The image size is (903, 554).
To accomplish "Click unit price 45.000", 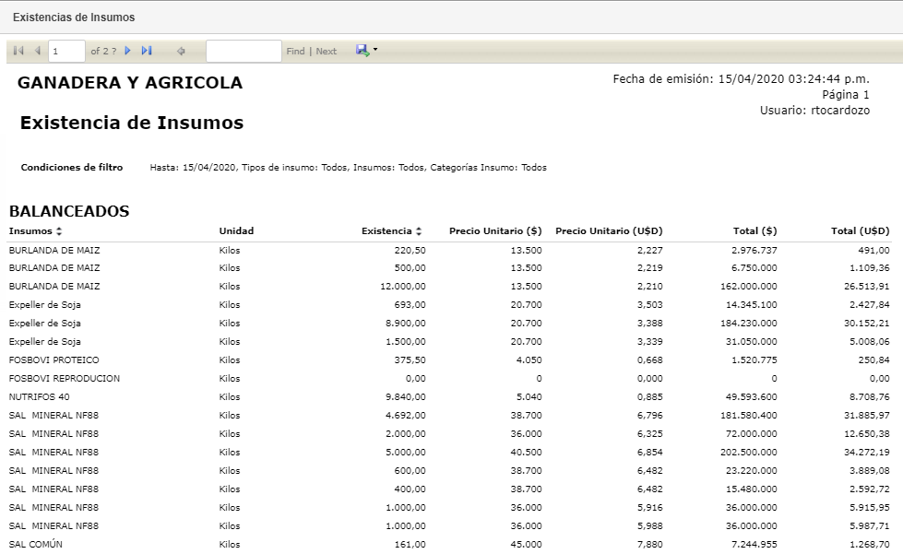I will [x=527, y=544].
